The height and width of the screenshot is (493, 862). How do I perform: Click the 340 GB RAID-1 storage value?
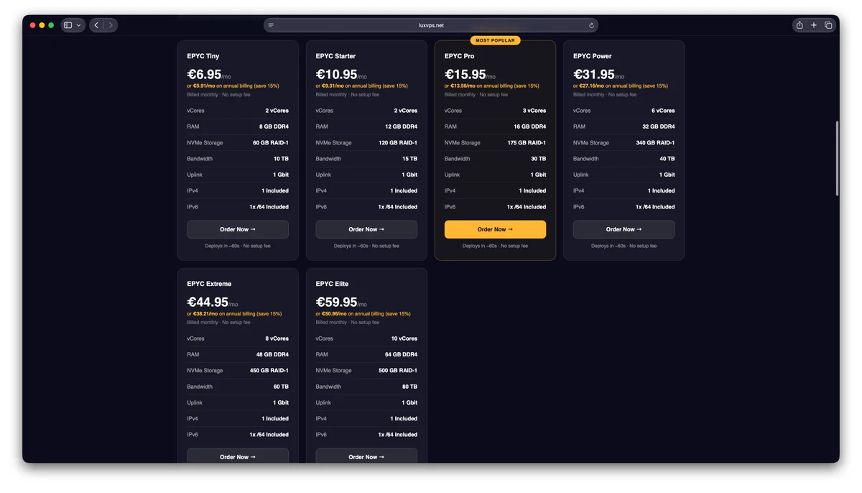click(x=655, y=142)
